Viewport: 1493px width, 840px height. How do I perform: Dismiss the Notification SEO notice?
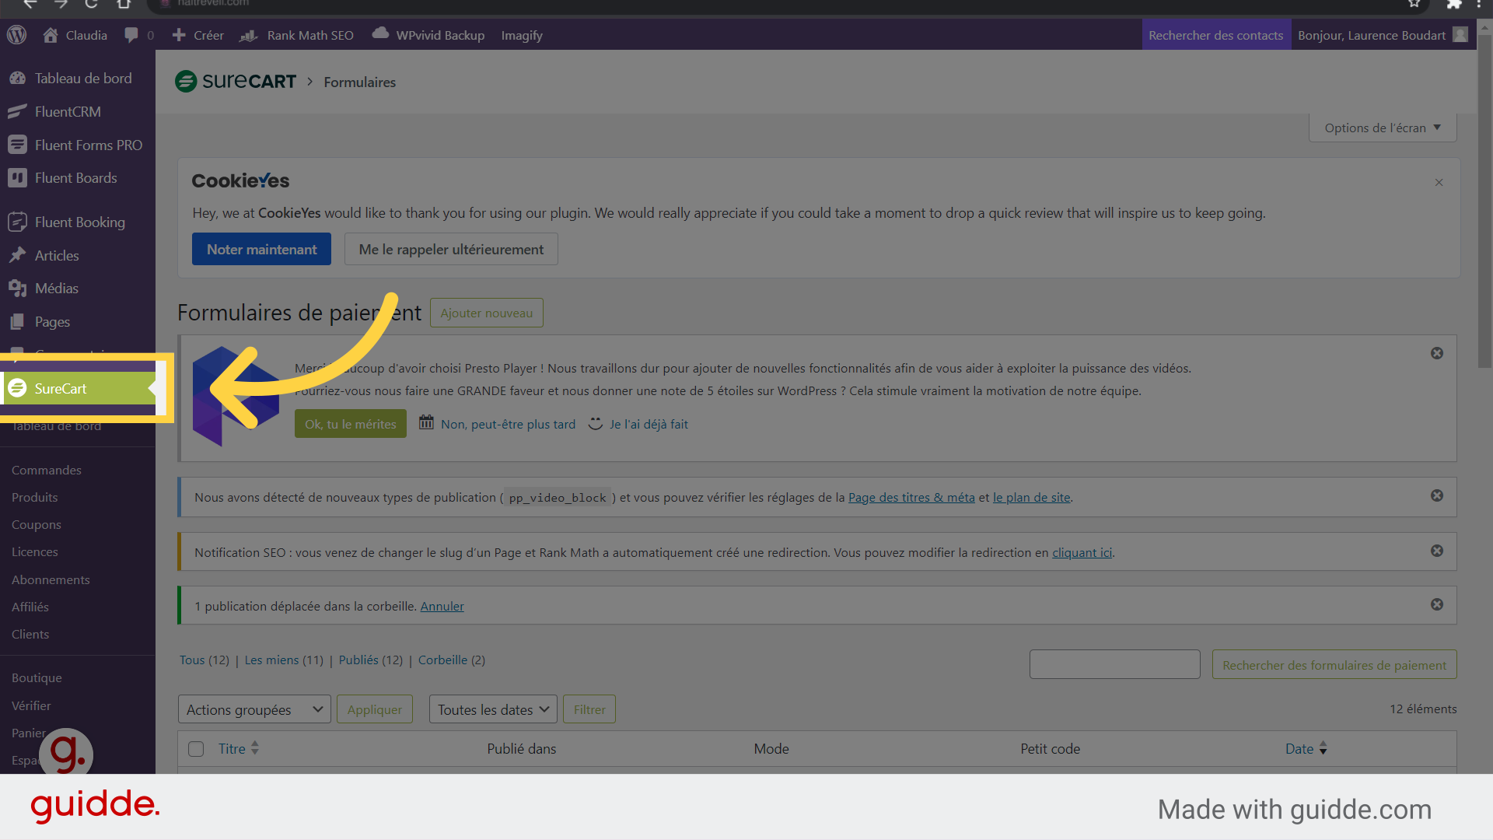[1437, 551]
